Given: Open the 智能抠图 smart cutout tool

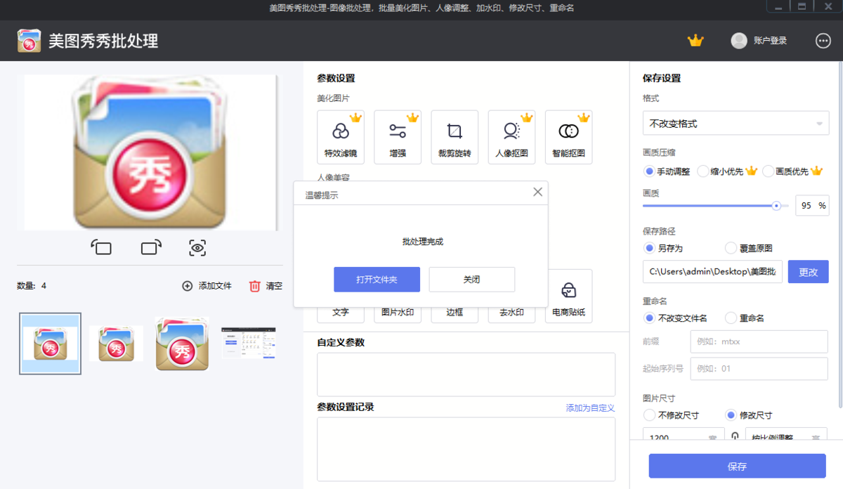Looking at the screenshot, I should [x=568, y=137].
